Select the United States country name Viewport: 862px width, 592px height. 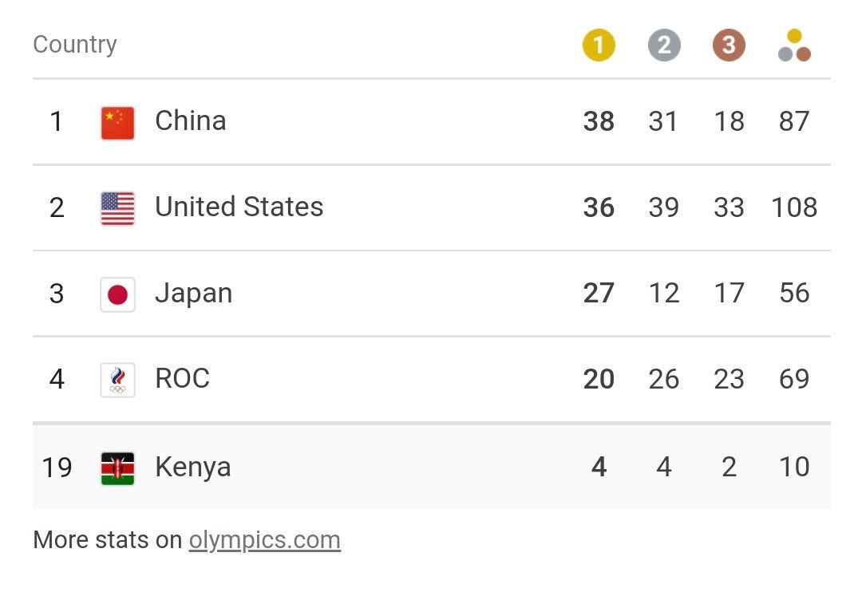[239, 207]
